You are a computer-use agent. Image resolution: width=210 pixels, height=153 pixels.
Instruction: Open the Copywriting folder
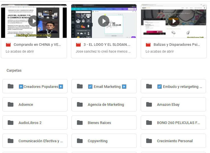click(97, 141)
